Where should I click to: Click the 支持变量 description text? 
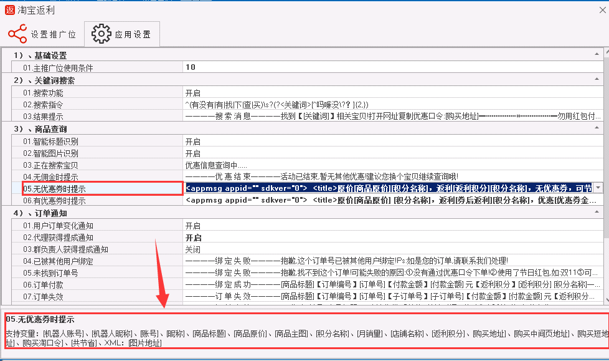tap(307, 338)
